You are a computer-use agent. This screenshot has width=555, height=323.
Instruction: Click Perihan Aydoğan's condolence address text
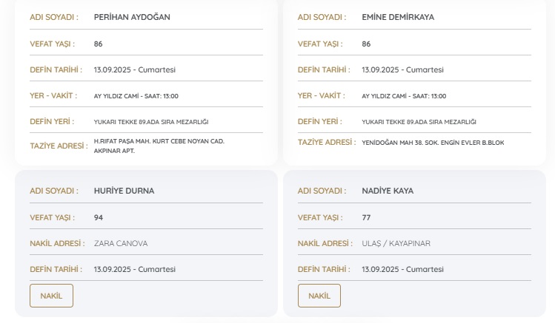(159, 146)
